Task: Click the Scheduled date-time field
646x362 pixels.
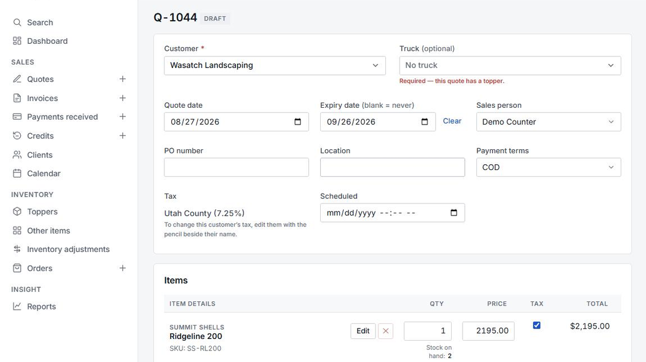Action: [x=393, y=213]
